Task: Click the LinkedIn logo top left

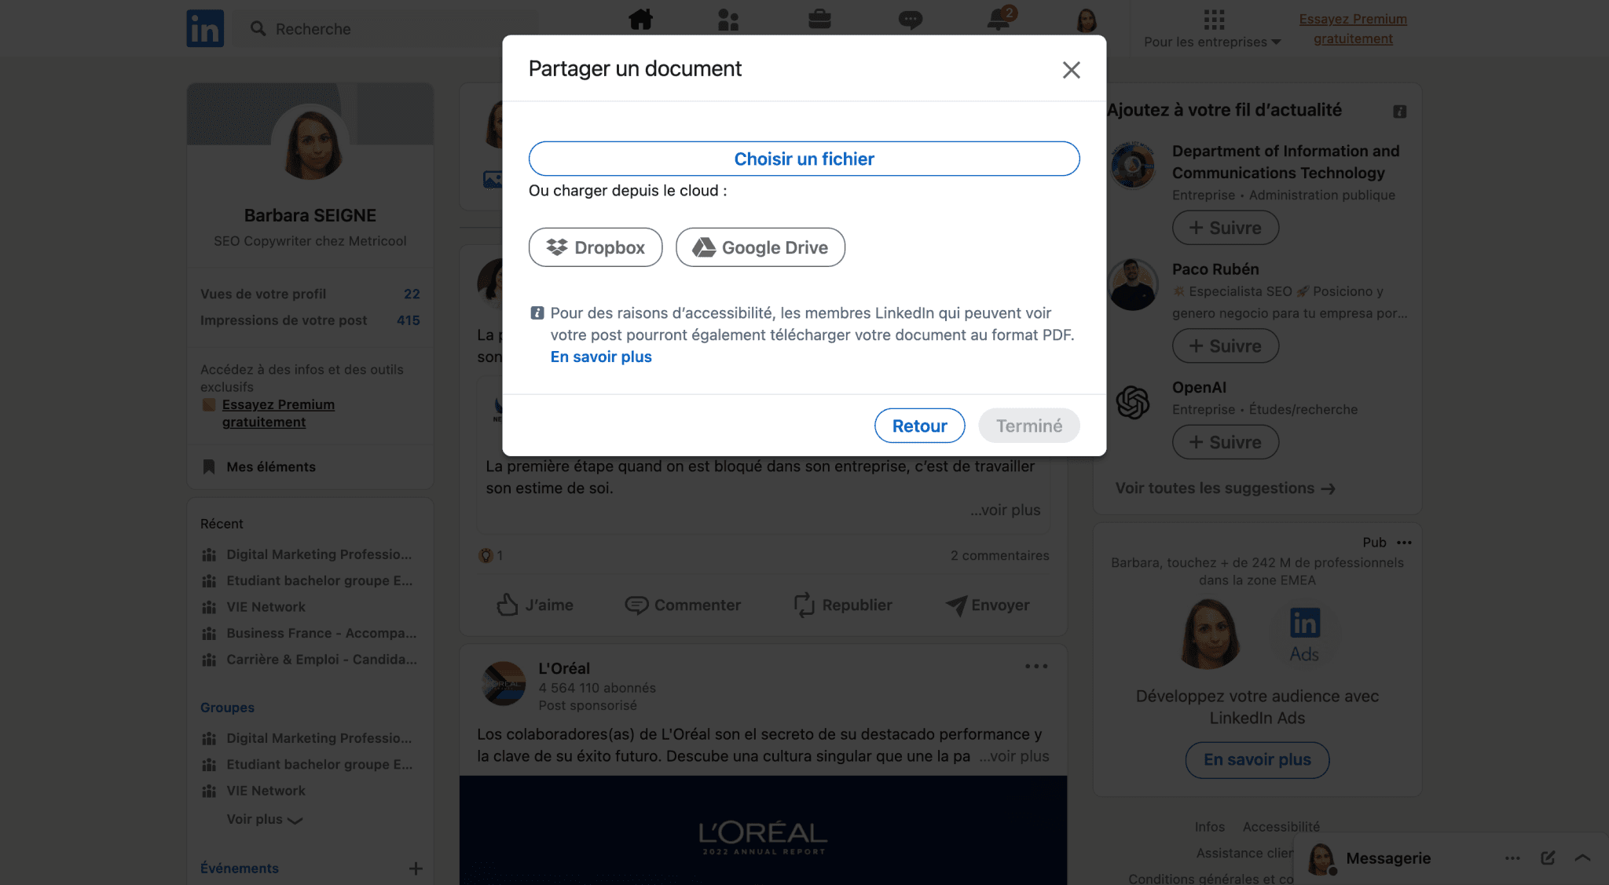Action: point(204,28)
